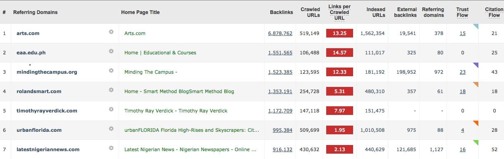Click Trust Flow value 4 for urbanflorida.com

(463, 130)
